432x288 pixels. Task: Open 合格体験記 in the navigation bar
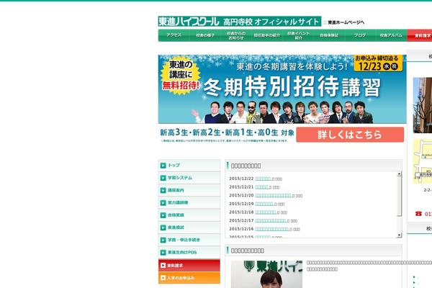(x=329, y=35)
